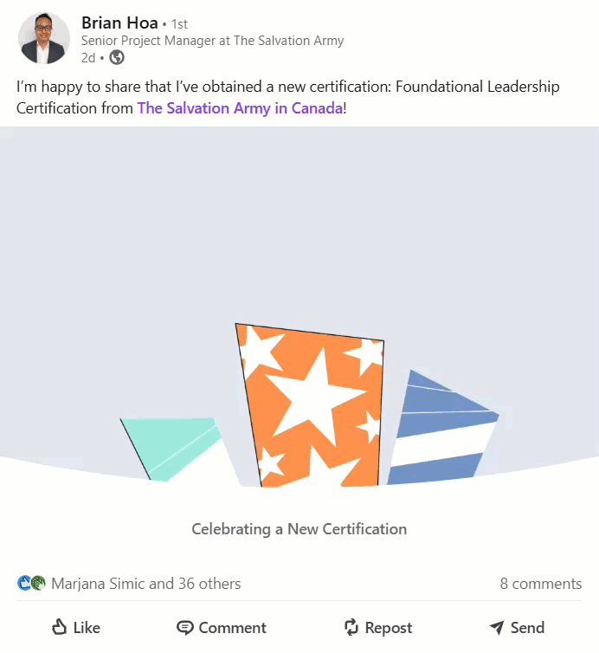Viewport: 599px width, 653px height.
Task: Click the Send paper plane icon
Action: [496, 627]
